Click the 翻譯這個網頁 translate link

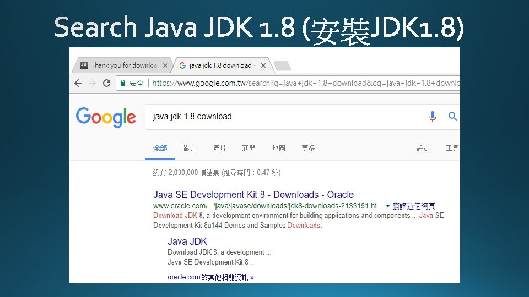414,206
